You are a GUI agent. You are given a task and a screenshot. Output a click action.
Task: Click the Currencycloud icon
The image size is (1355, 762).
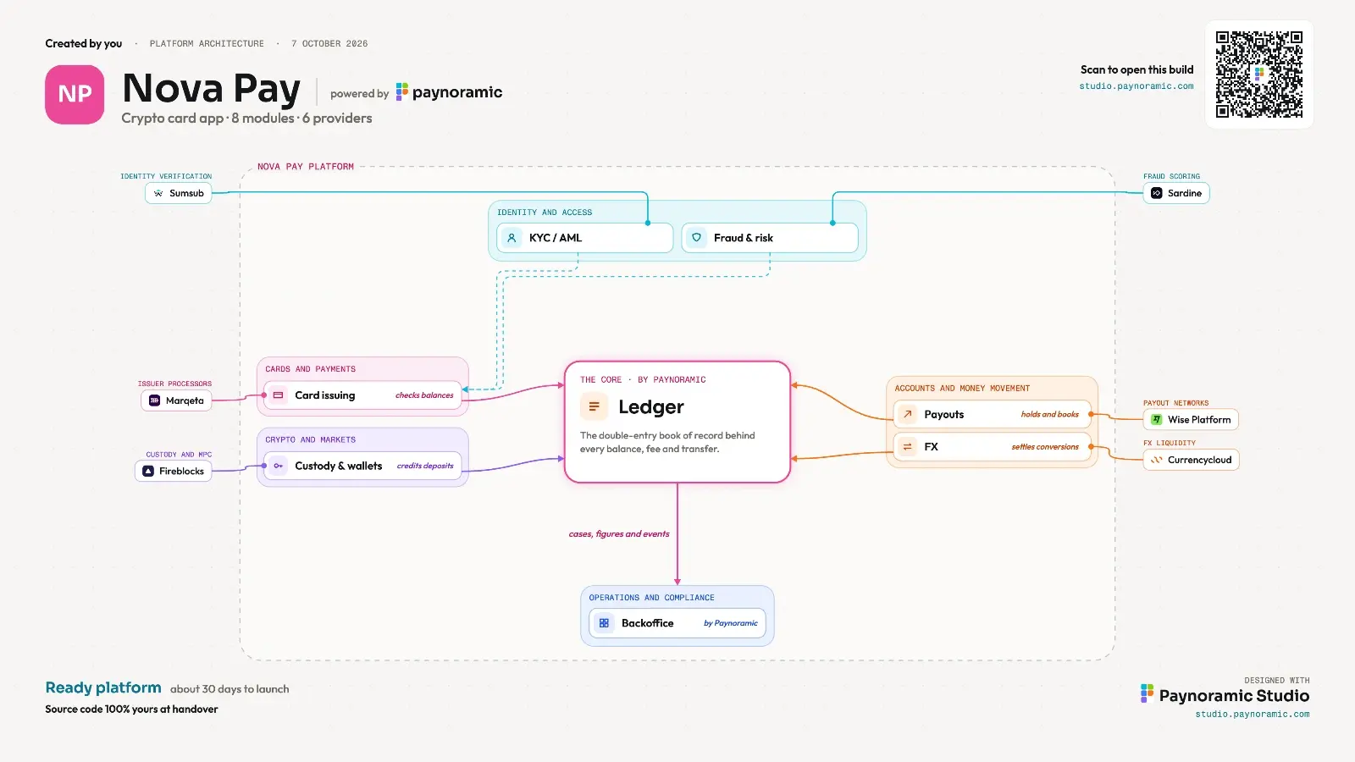[1157, 460]
